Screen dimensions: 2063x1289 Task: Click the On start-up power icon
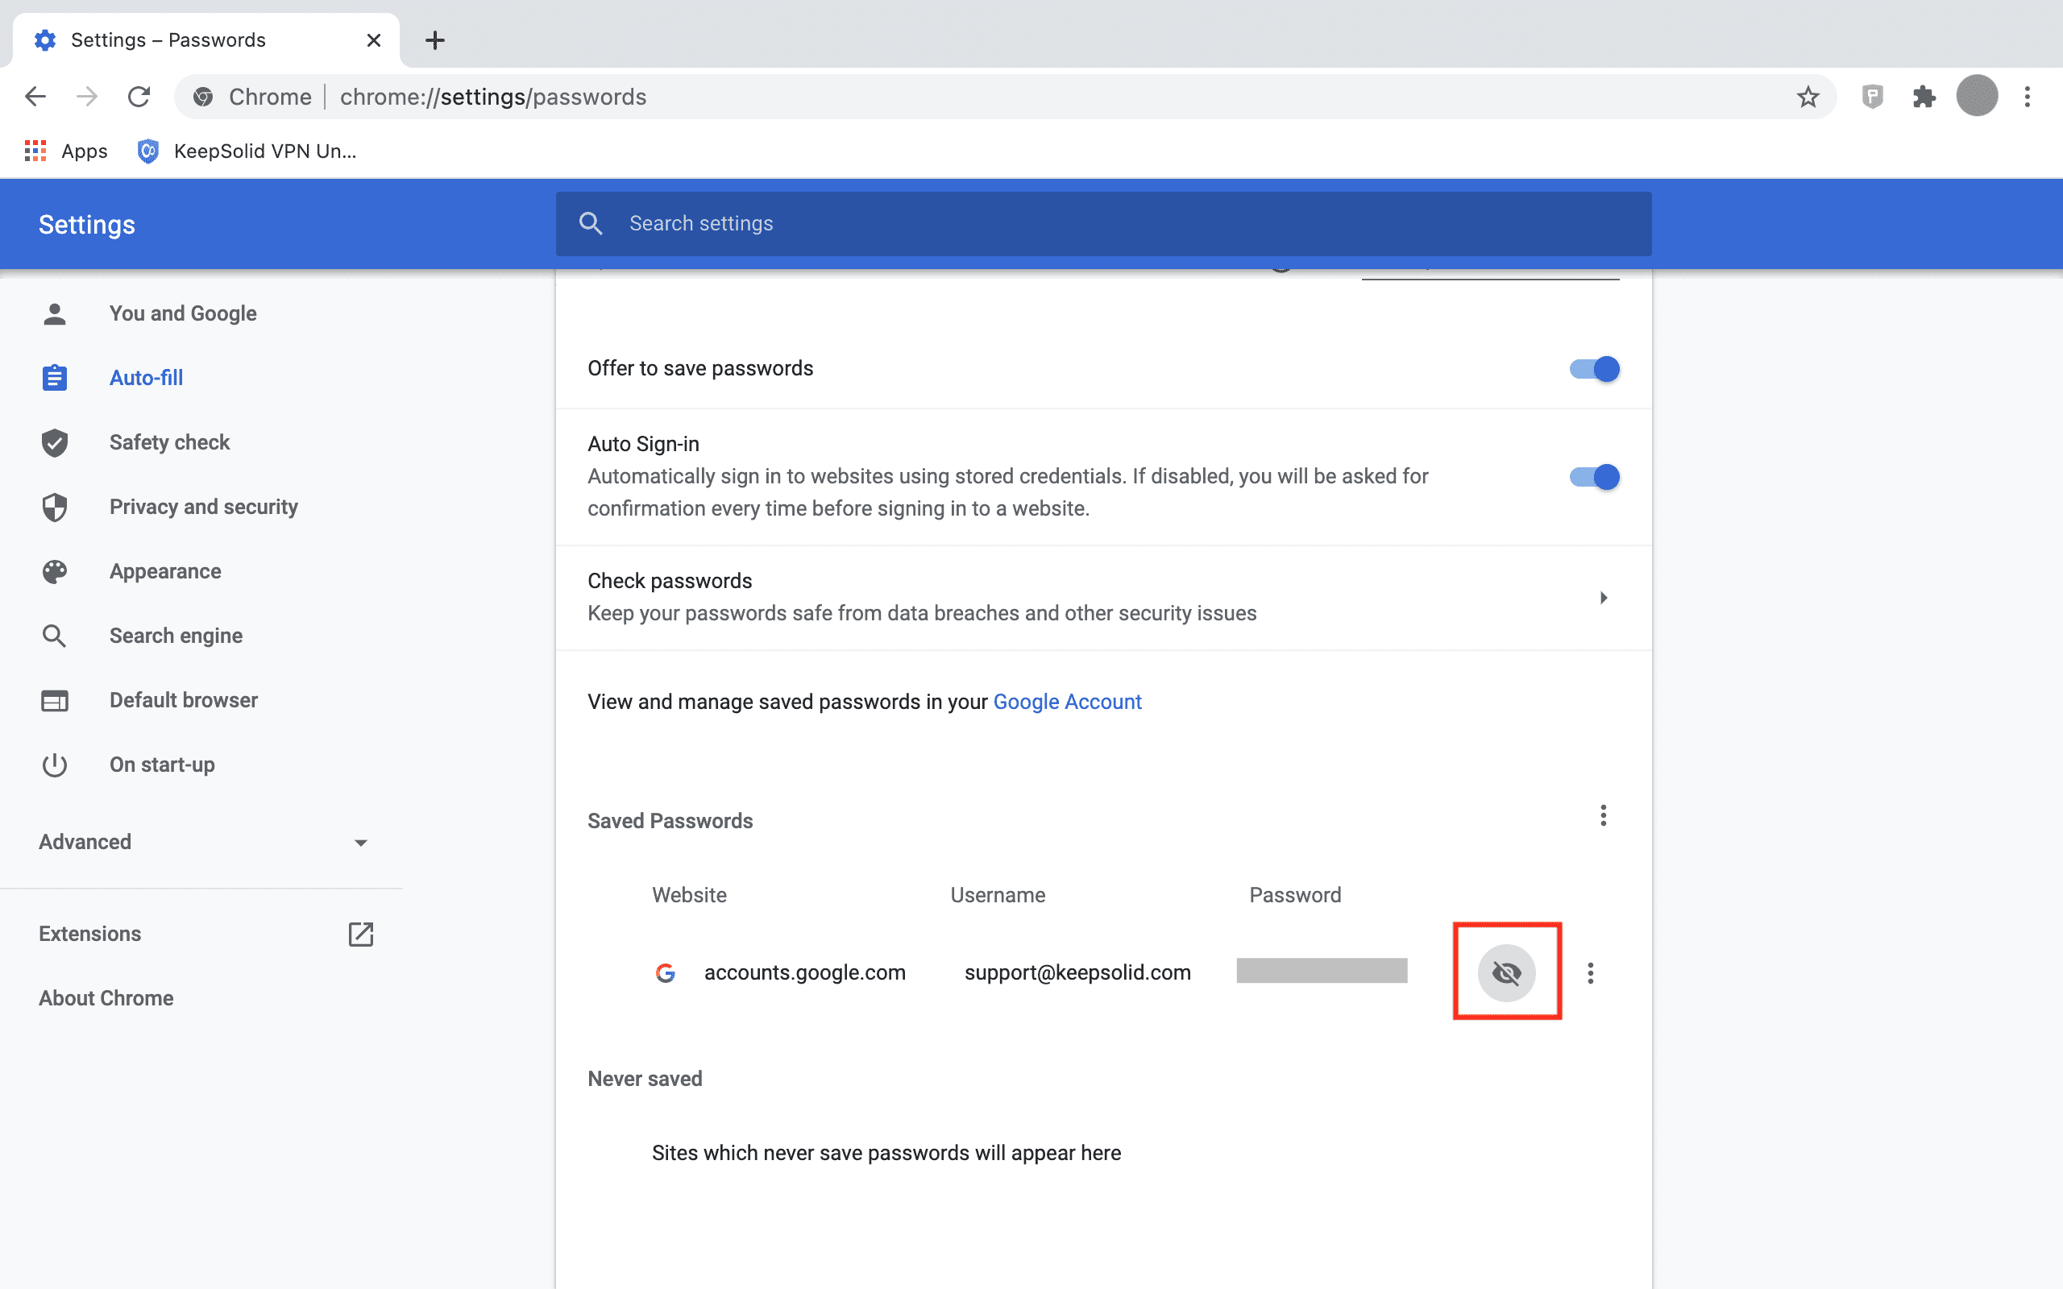point(54,765)
